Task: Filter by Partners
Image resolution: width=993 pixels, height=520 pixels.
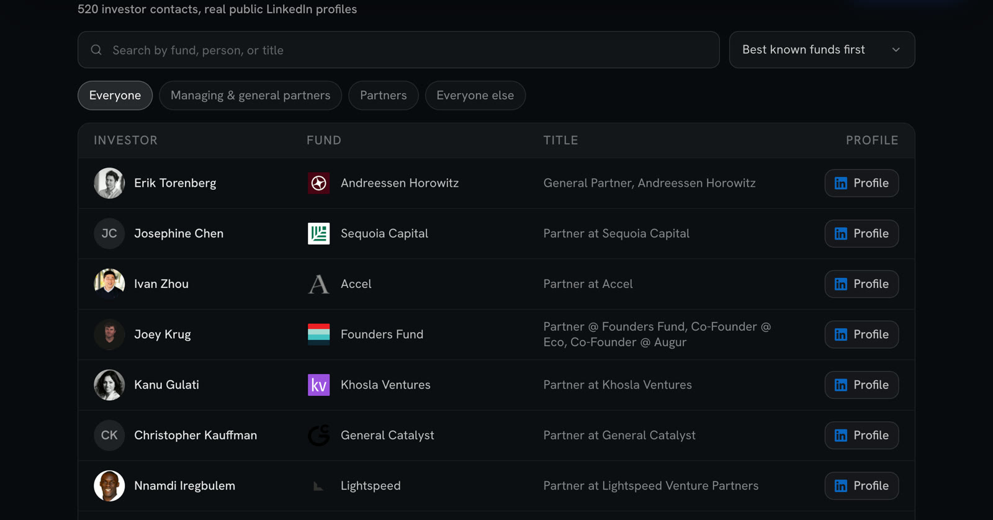Action: pos(384,96)
